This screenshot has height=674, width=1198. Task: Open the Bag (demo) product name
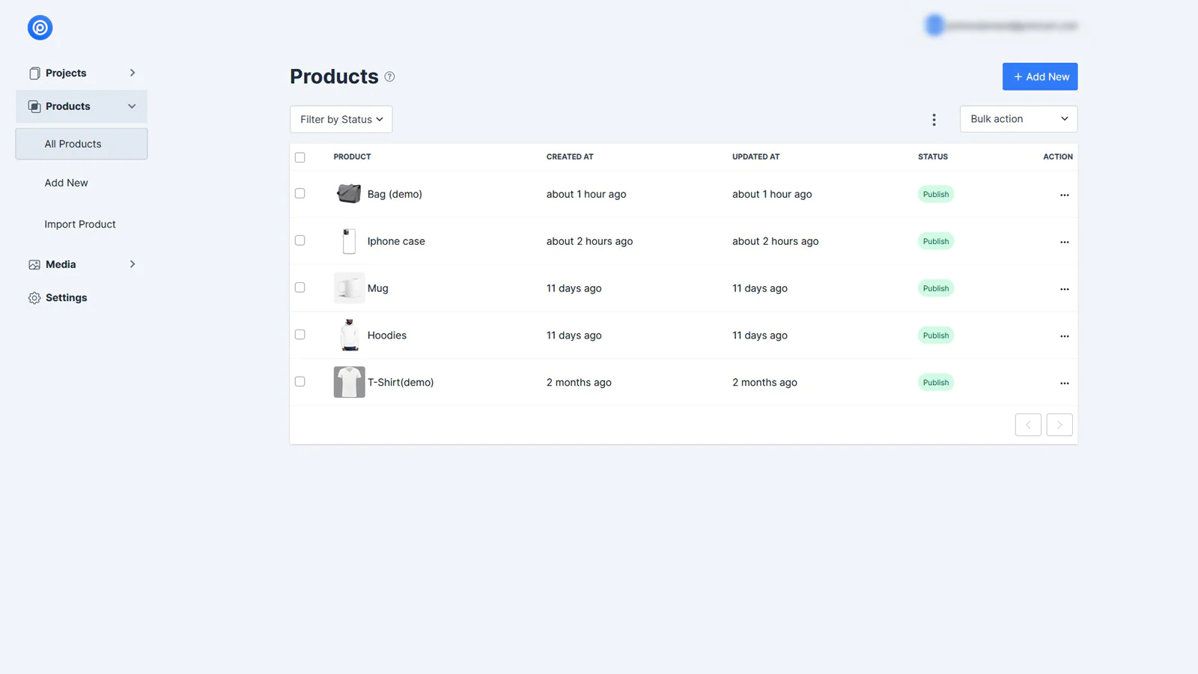tap(395, 194)
